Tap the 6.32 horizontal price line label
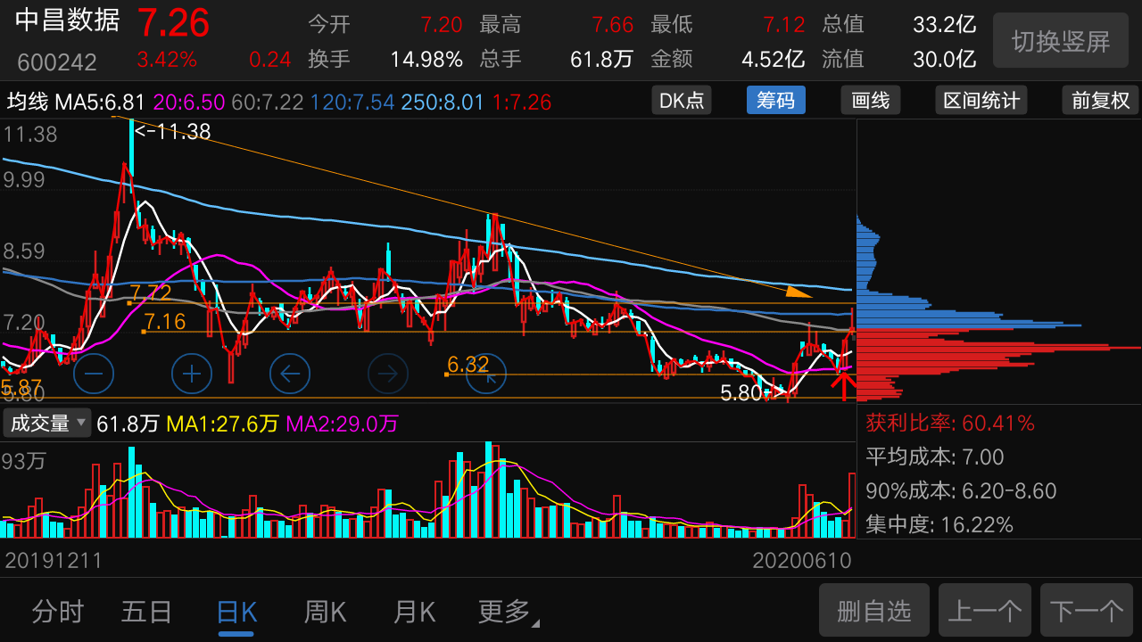This screenshot has height=642, width=1142. 468,364
